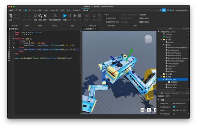Click the New file icon in quick access bar
This screenshot has height=128, width=197.
tap(16, 10)
